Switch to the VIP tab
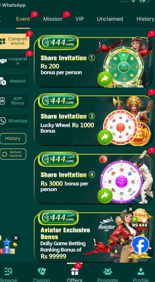The height and width of the screenshot is (282, 155). coord(79,19)
